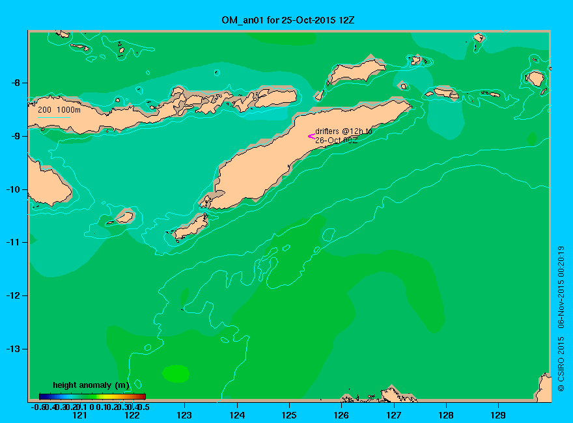
Task: Click the map title 'OM_an01 for 25-Oct-2015 12Z'
Action: coord(288,20)
